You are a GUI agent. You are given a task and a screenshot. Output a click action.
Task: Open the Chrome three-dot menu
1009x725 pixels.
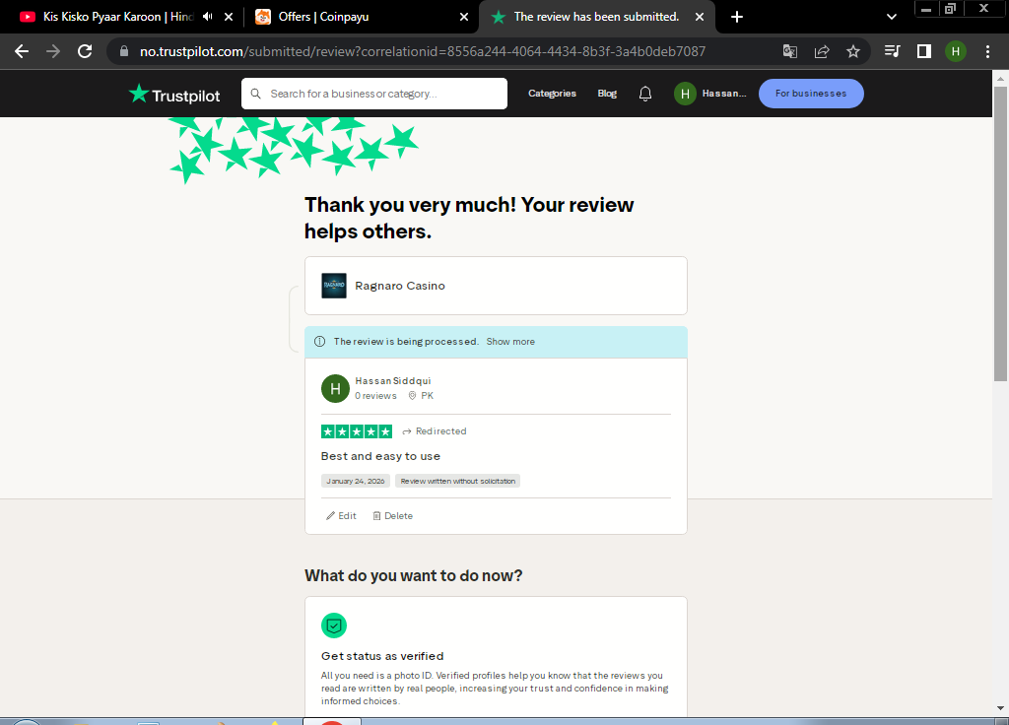[987, 51]
